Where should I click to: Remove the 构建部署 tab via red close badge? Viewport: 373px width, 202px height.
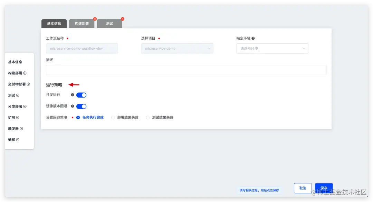click(x=95, y=19)
